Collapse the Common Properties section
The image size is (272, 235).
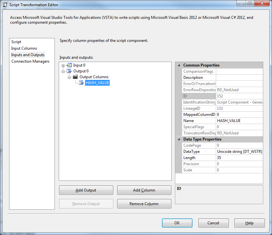point(179,65)
